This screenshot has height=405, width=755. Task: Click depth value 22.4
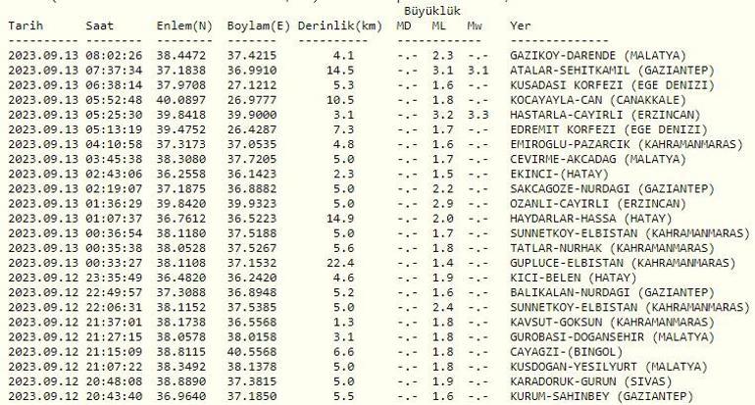click(340, 264)
